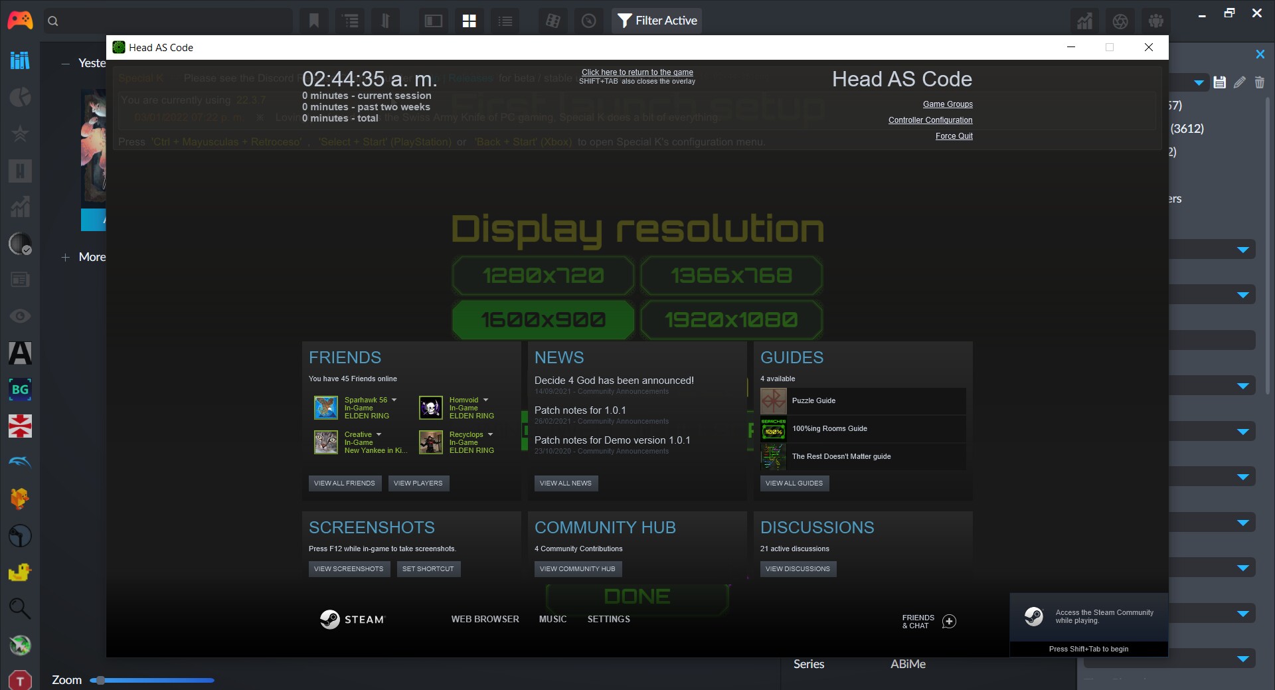Open the Playnite main menu controller icon
Image resolution: width=1275 pixels, height=690 pixels.
click(x=20, y=21)
